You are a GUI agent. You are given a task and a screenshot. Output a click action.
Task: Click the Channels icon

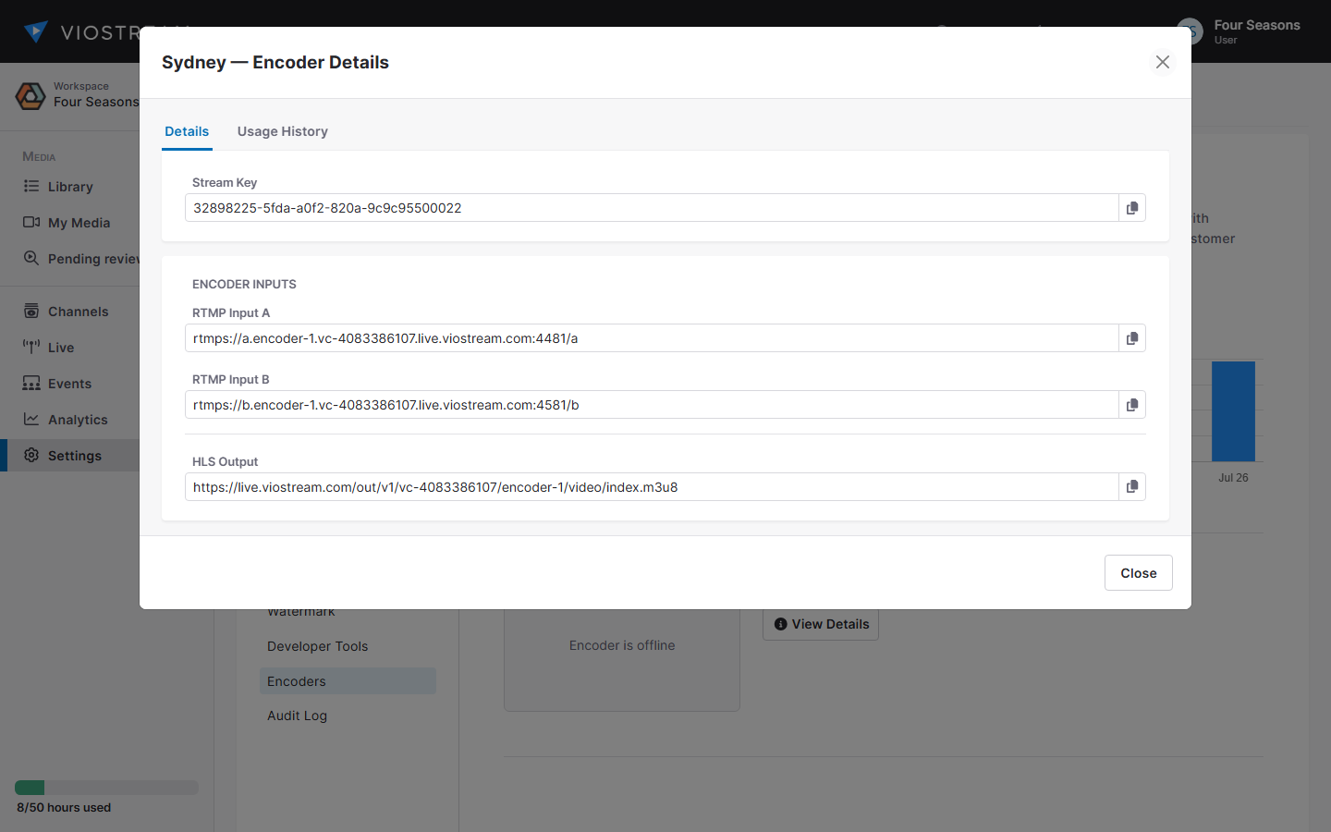31,311
